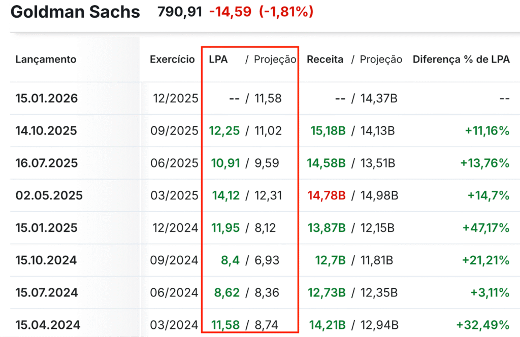
Task: Select the Lançamento column header
Action: (x=46, y=59)
